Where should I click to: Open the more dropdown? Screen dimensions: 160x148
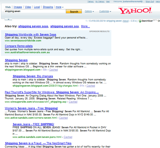(60, 7)
